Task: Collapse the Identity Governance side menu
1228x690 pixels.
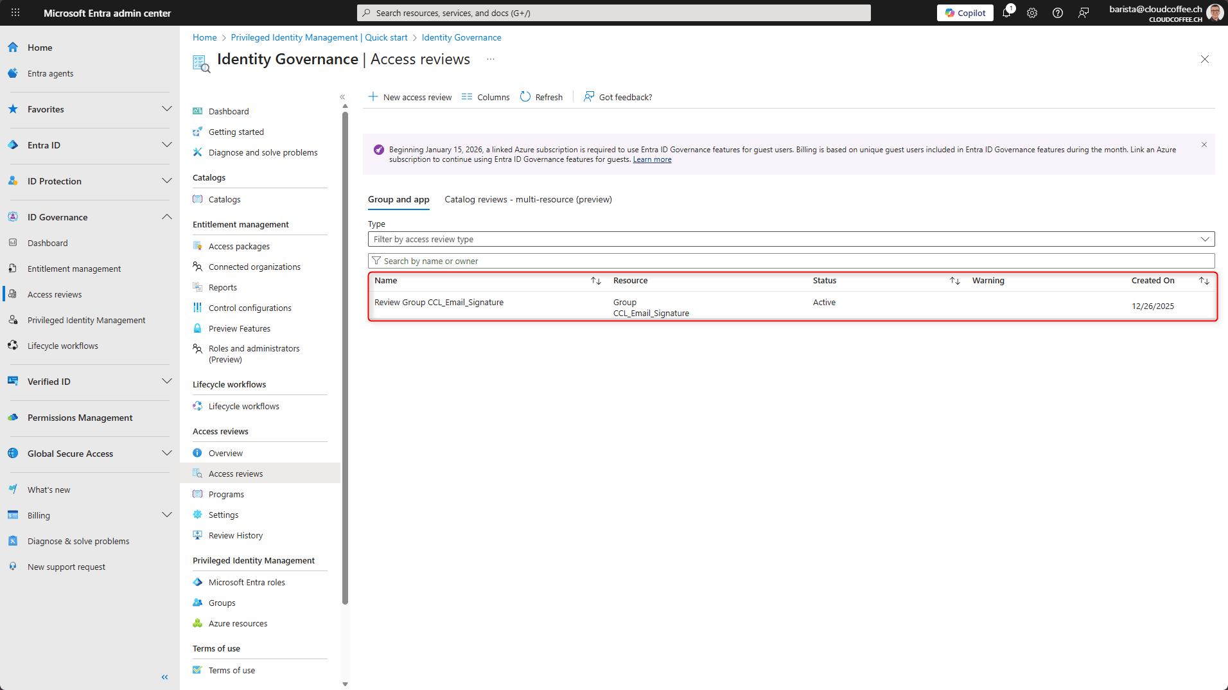Action: [x=342, y=97]
